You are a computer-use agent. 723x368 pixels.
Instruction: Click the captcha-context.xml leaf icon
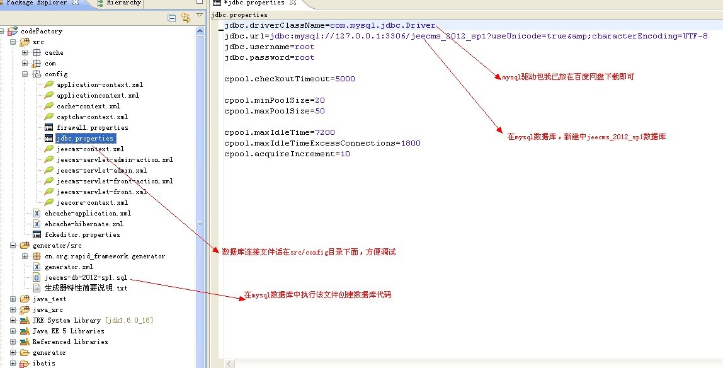(48, 117)
